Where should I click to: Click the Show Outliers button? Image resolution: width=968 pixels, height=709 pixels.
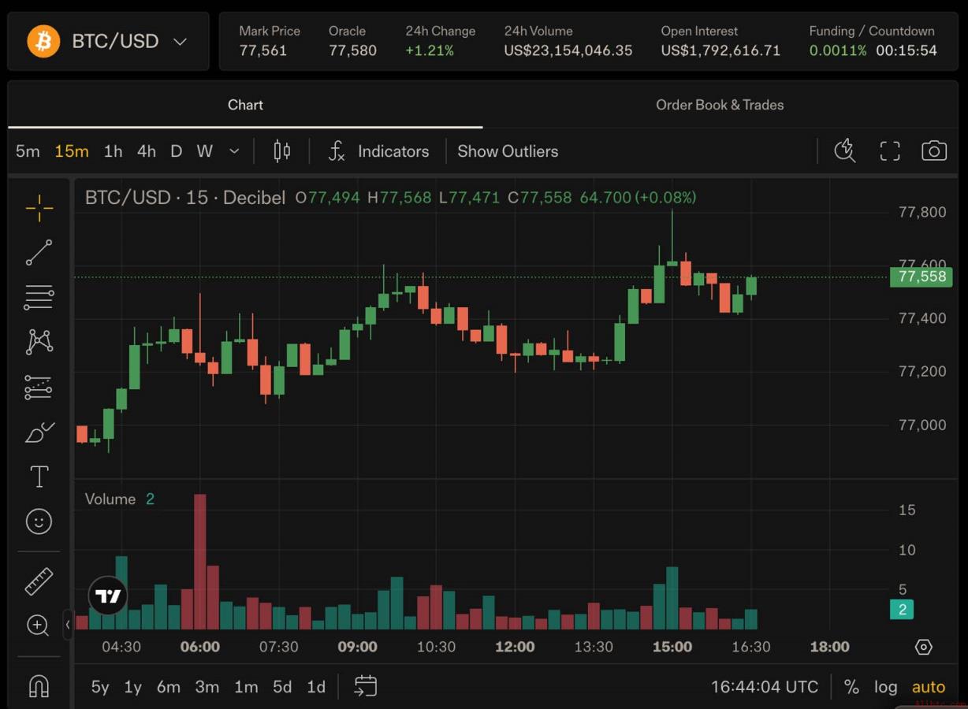508,151
